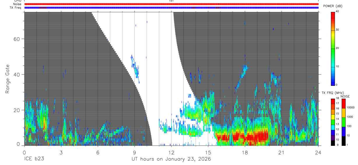Click the 6 tick on the UT hours axis
358x165 pixels.
98,152
